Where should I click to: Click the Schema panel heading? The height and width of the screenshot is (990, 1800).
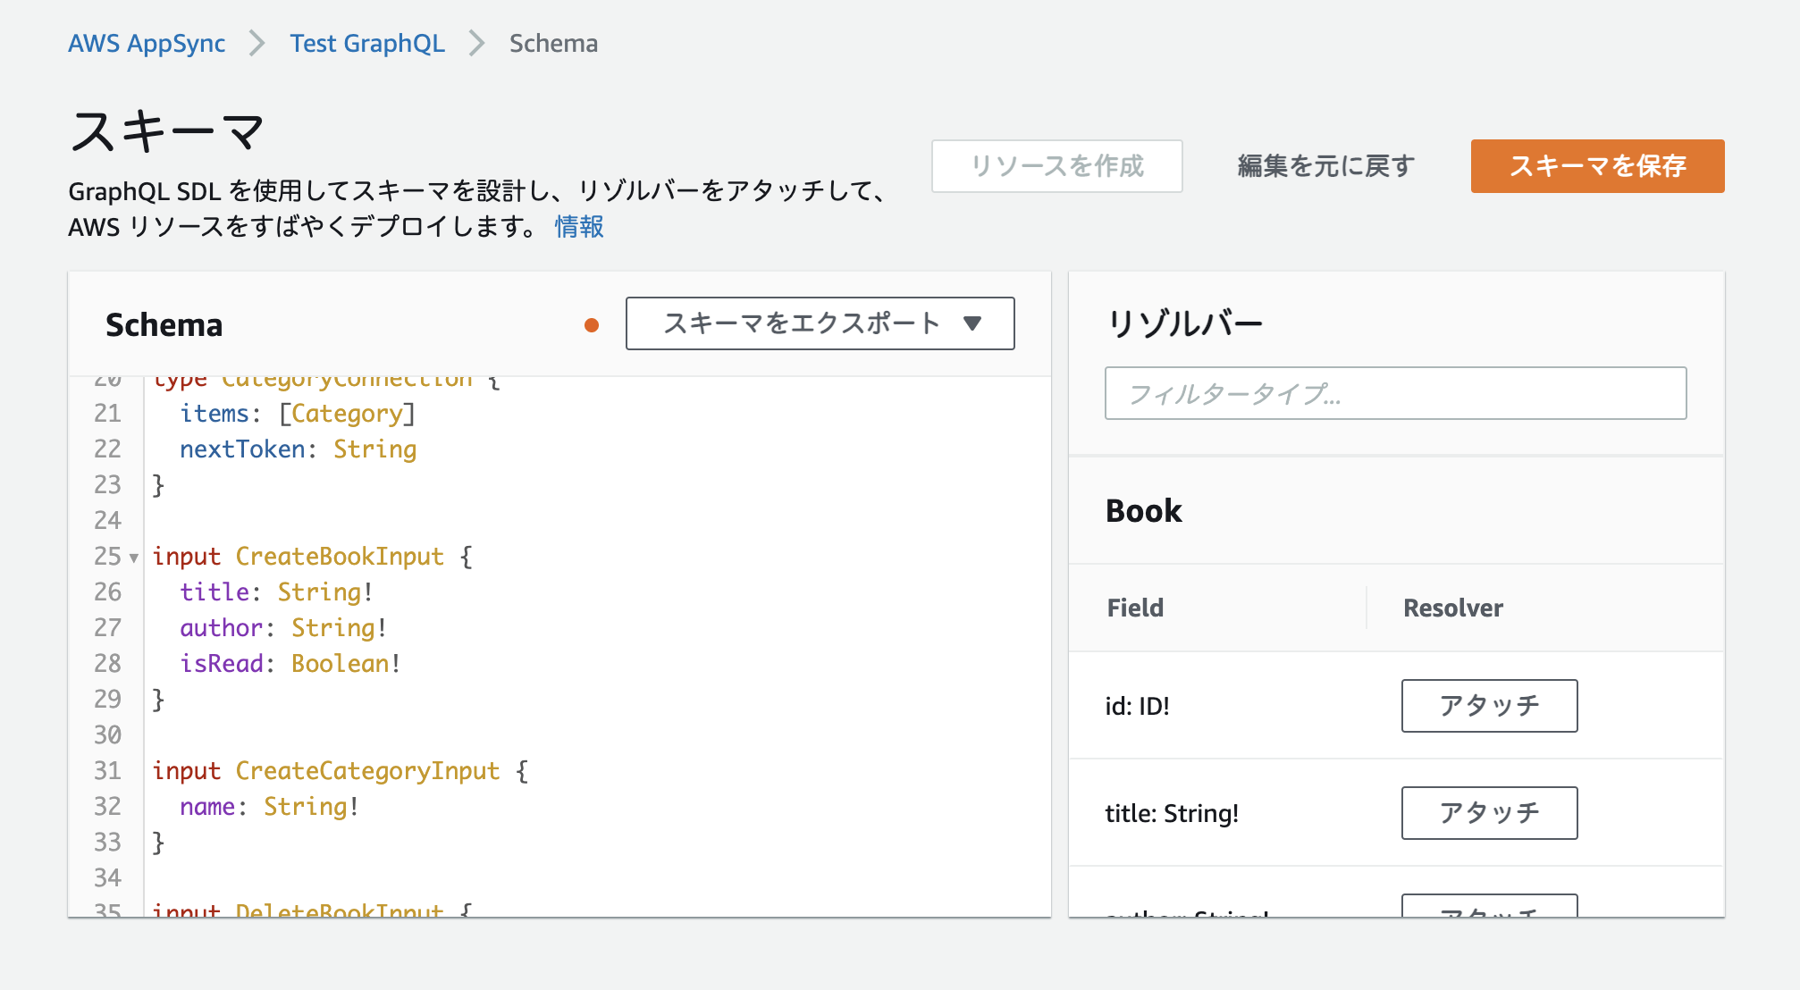164,325
